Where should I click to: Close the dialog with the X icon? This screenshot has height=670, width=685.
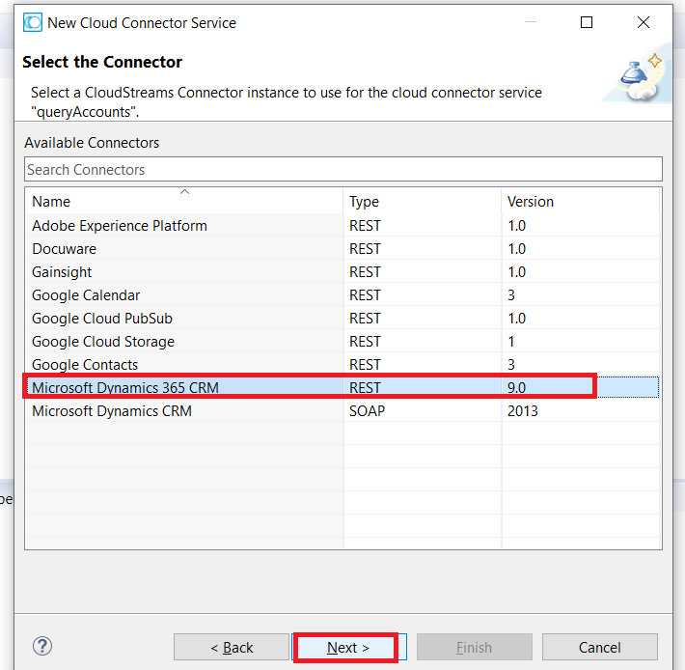tap(644, 22)
